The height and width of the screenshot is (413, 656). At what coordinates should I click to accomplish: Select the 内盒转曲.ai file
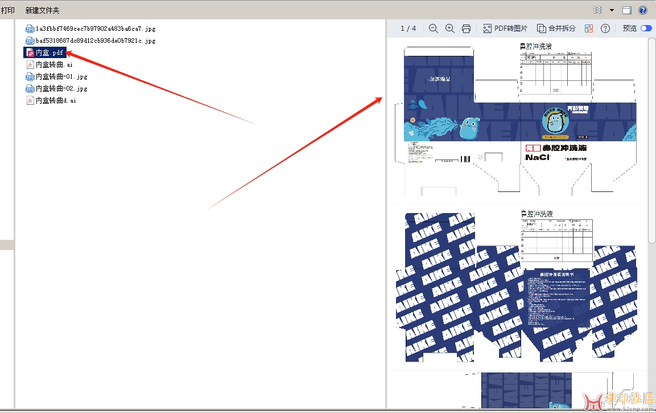click(x=49, y=64)
